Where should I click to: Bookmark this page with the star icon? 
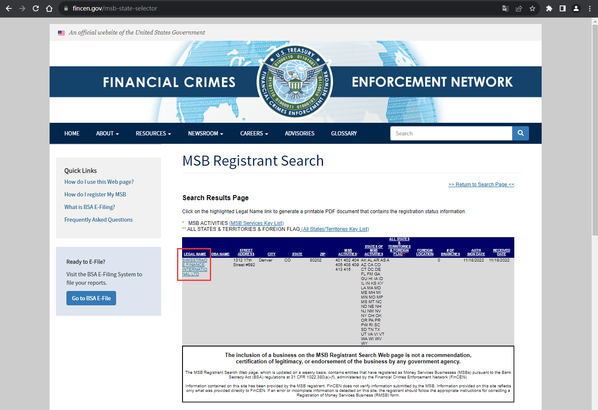pos(532,8)
